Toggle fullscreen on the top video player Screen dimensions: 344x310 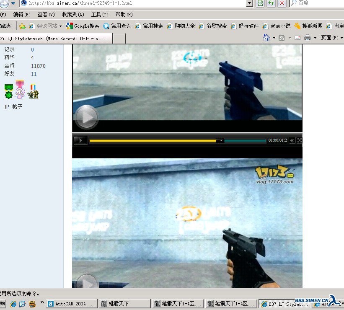[300, 140]
